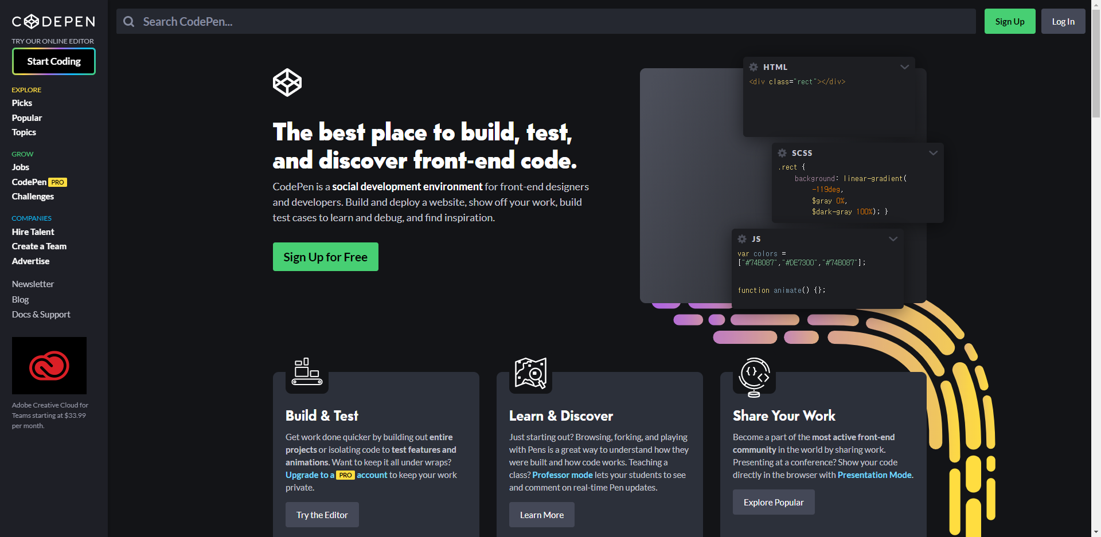Open Newsletter link
The height and width of the screenshot is (537, 1101).
(x=33, y=284)
